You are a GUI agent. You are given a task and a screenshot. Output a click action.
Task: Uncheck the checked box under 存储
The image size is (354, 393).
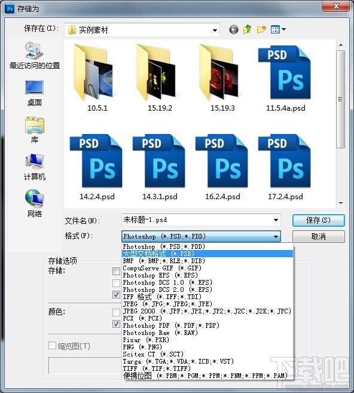[116, 294]
